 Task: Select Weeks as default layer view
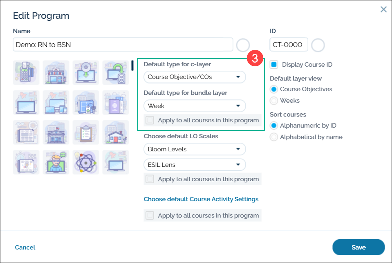[274, 101]
